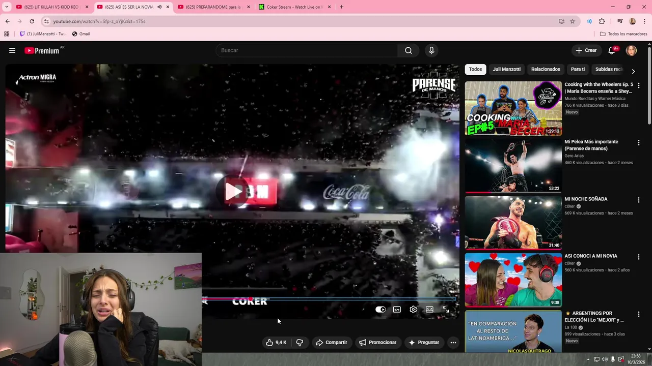This screenshot has width=652, height=366.
Task: Open Chrome three-dot menu
Action: (644, 21)
